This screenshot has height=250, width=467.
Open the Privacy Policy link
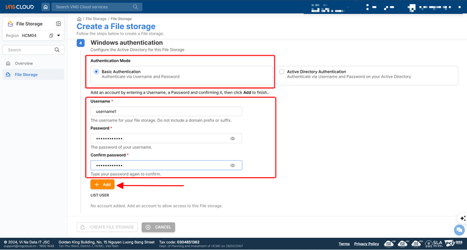pos(366,244)
